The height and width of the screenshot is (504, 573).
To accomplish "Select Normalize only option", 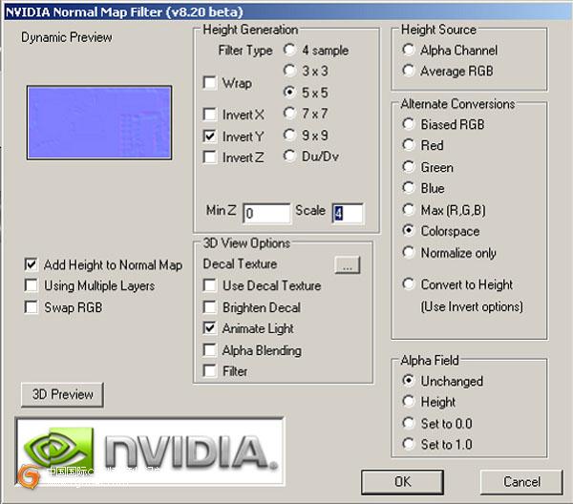I will coord(408,252).
